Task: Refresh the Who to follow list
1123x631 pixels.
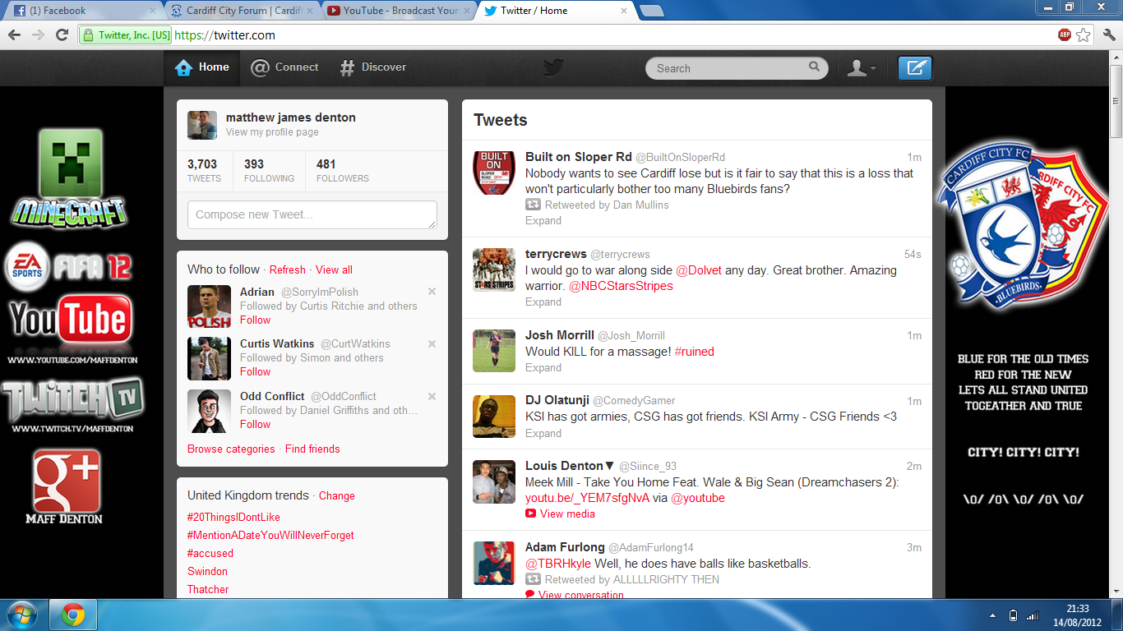Action: 288,269
